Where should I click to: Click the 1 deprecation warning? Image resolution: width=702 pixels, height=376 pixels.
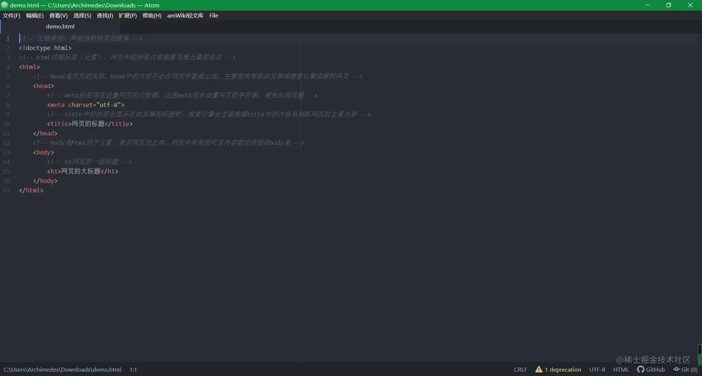[558, 370]
